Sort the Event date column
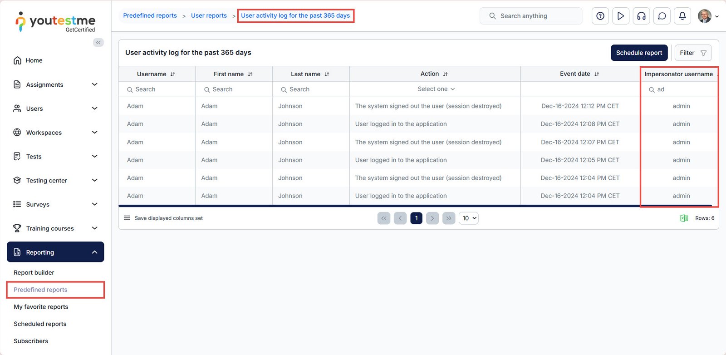 tap(597, 74)
